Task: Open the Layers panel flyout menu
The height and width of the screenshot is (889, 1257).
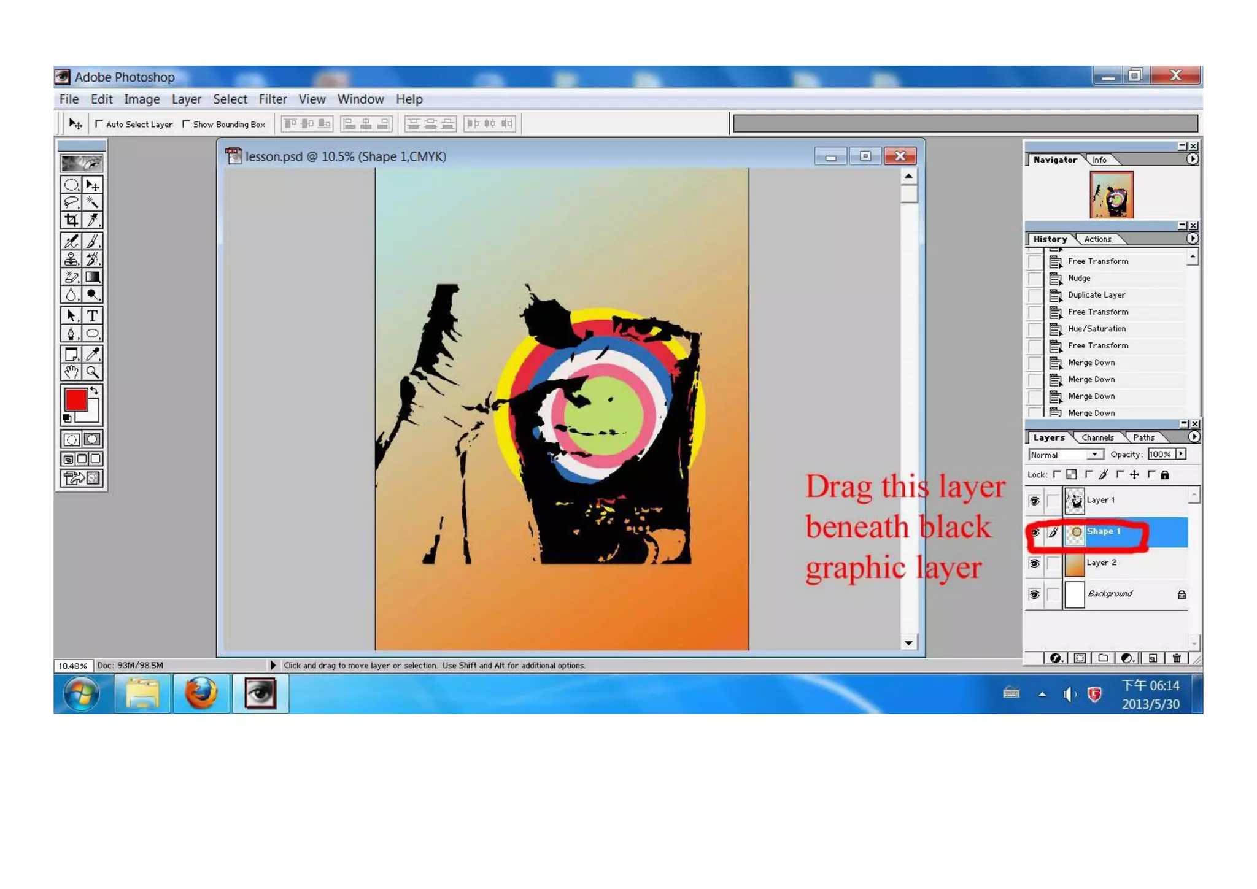Action: [1193, 437]
